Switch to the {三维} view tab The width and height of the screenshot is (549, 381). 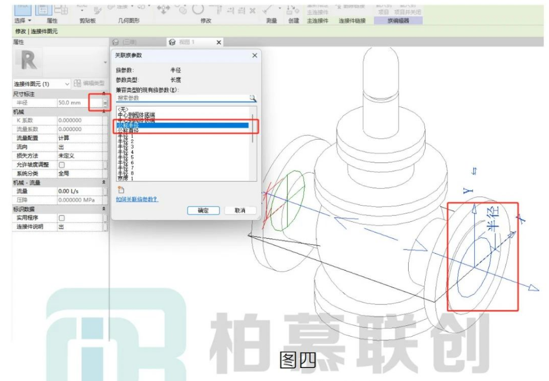pos(129,42)
